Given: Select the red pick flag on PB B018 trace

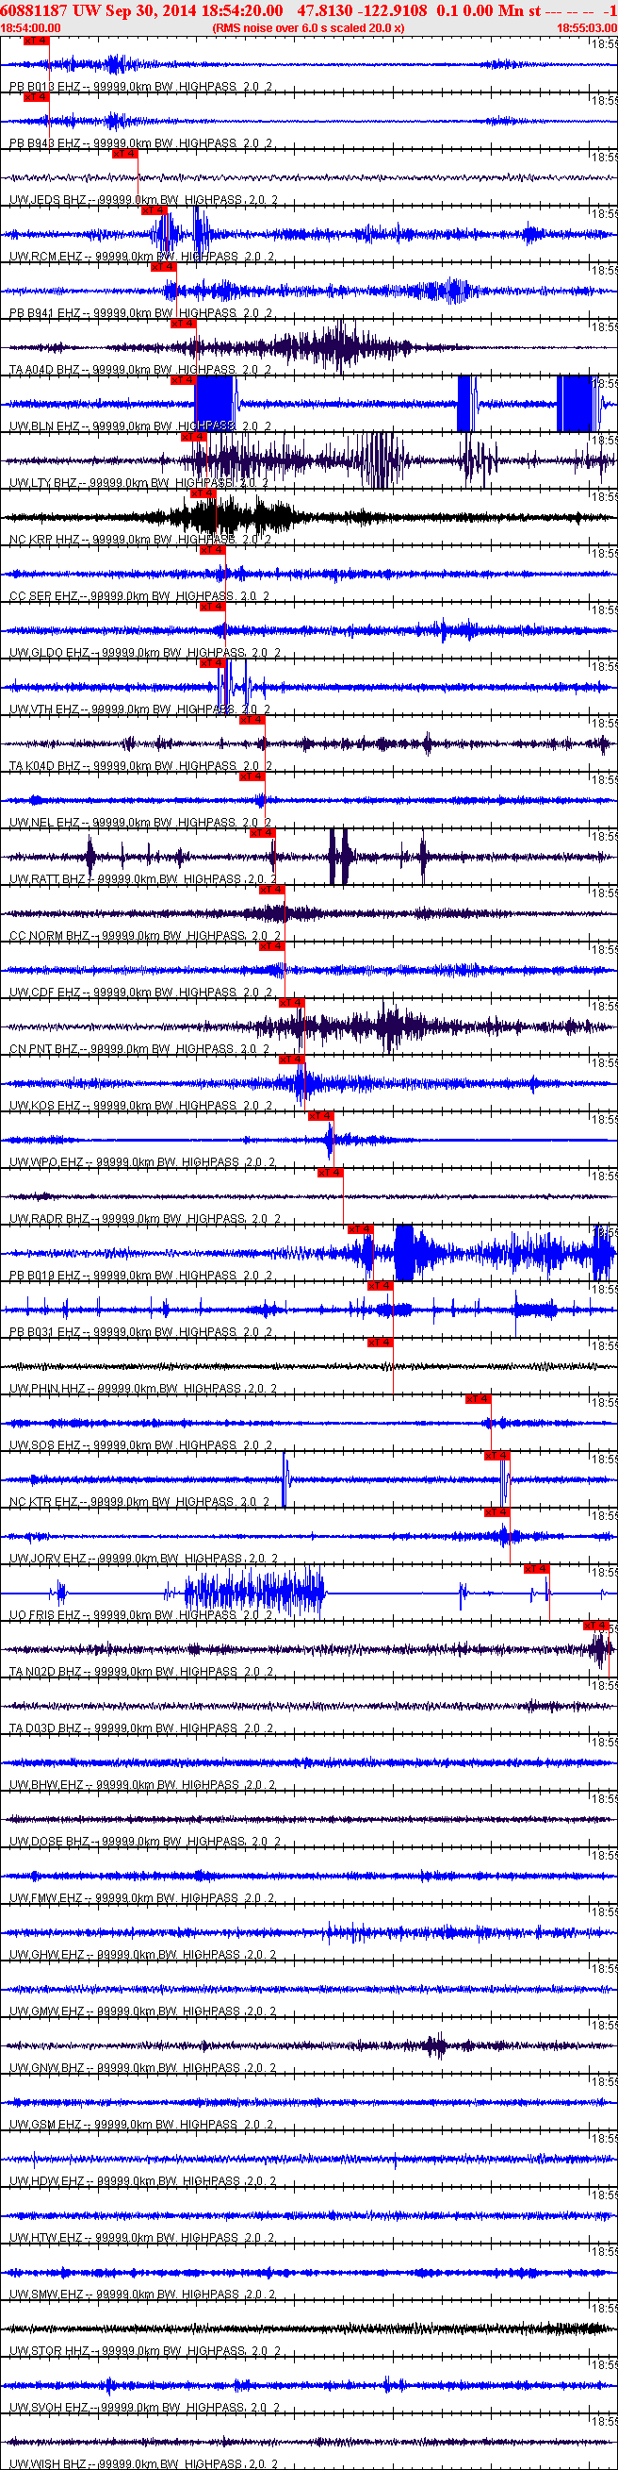Looking at the screenshot, I should tap(360, 1229).
